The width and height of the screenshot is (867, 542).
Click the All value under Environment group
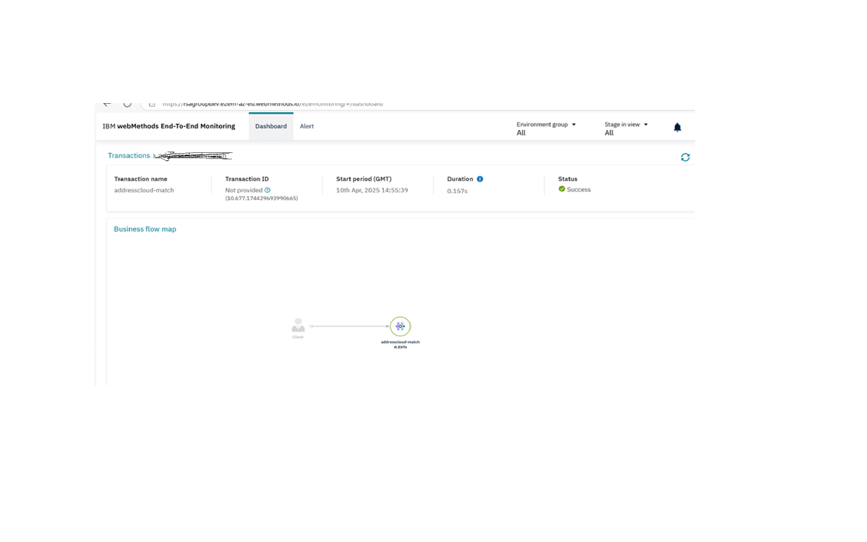[x=521, y=133]
